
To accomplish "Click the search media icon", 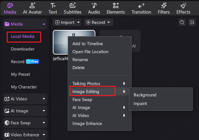I will (x=182, y=22).
